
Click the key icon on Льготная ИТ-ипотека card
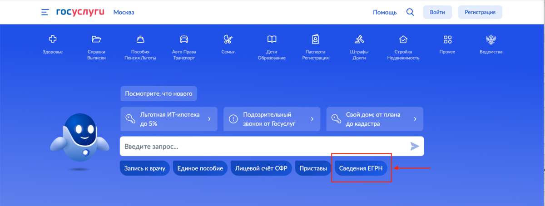(x=131, y=119)
